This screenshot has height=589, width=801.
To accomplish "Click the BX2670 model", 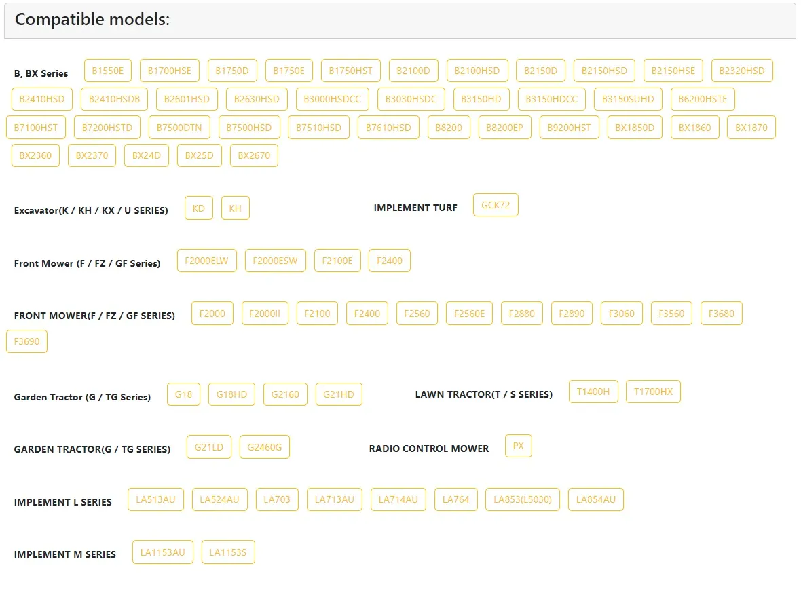I will point(254,155).
